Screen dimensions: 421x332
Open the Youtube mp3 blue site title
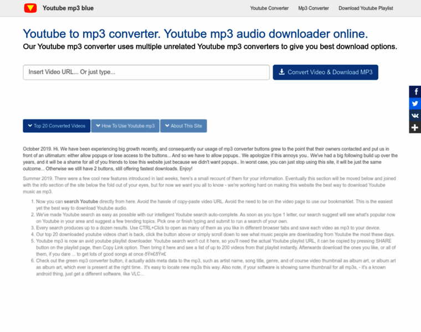(68, 8)
